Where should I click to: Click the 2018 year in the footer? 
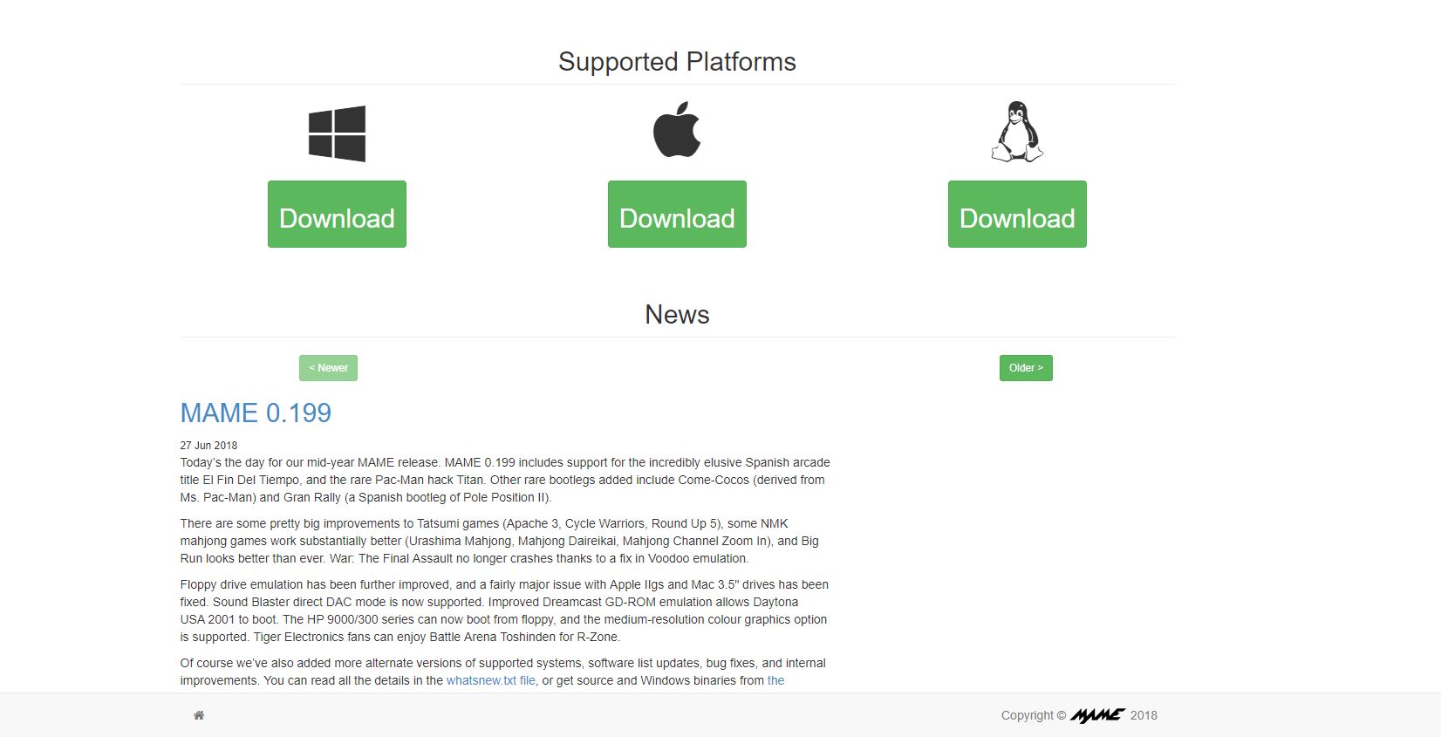(1144, 715)
